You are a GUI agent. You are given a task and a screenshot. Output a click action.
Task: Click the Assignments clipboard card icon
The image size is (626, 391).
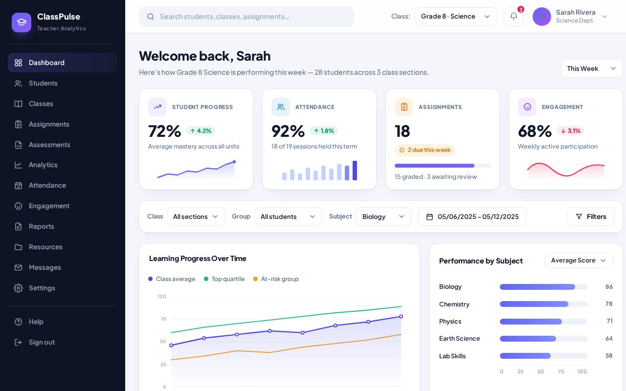point(404,107)
